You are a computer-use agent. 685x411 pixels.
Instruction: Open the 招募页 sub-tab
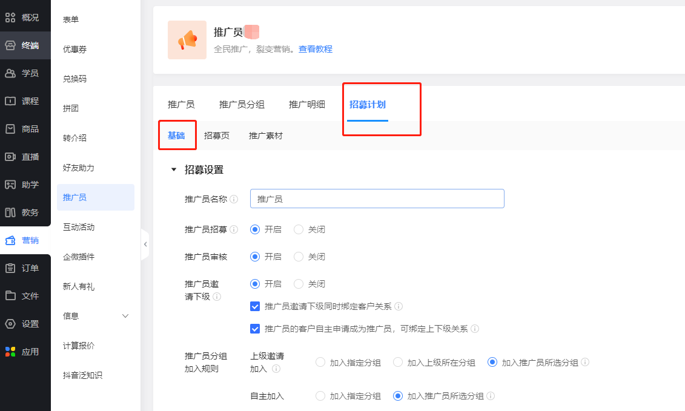(217, 136)
